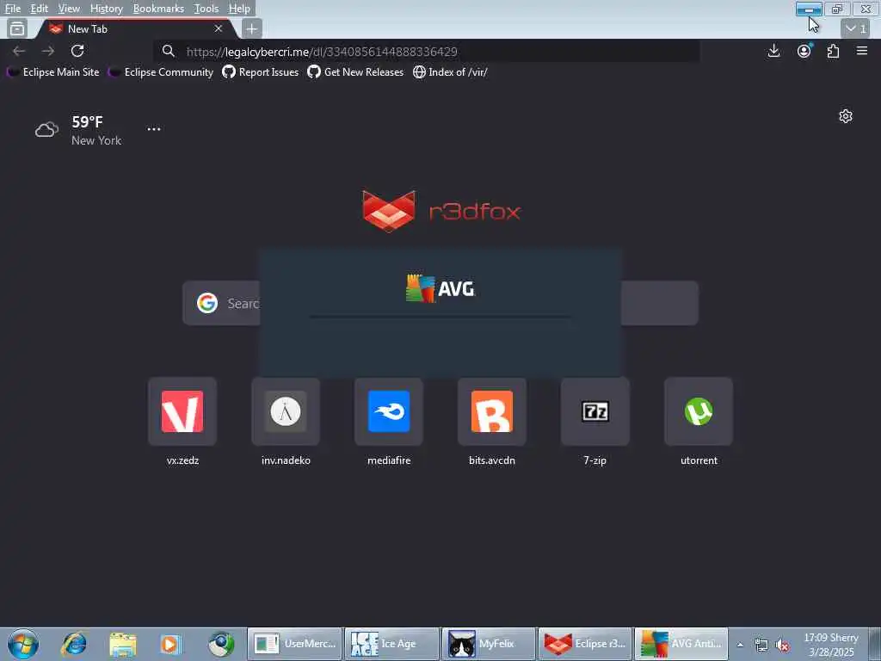The width and height of the screenshot is (881, 661).
Task: Click the cloudy weather icon
Action: click(x=46, y=130)
